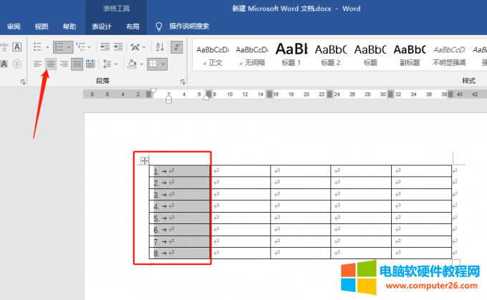Click the distributed alignment icon

[90, 64]
